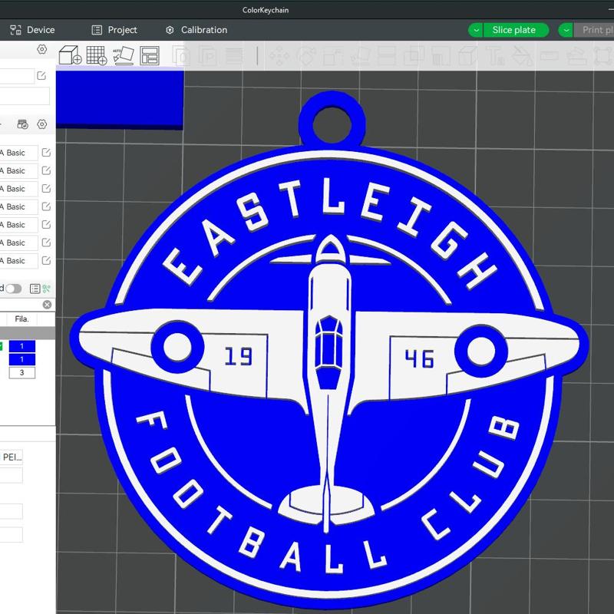This screenshot has width=614, height=614.
Task: Add another build plate
Action: pyautogui.click(x=96, y=54)
